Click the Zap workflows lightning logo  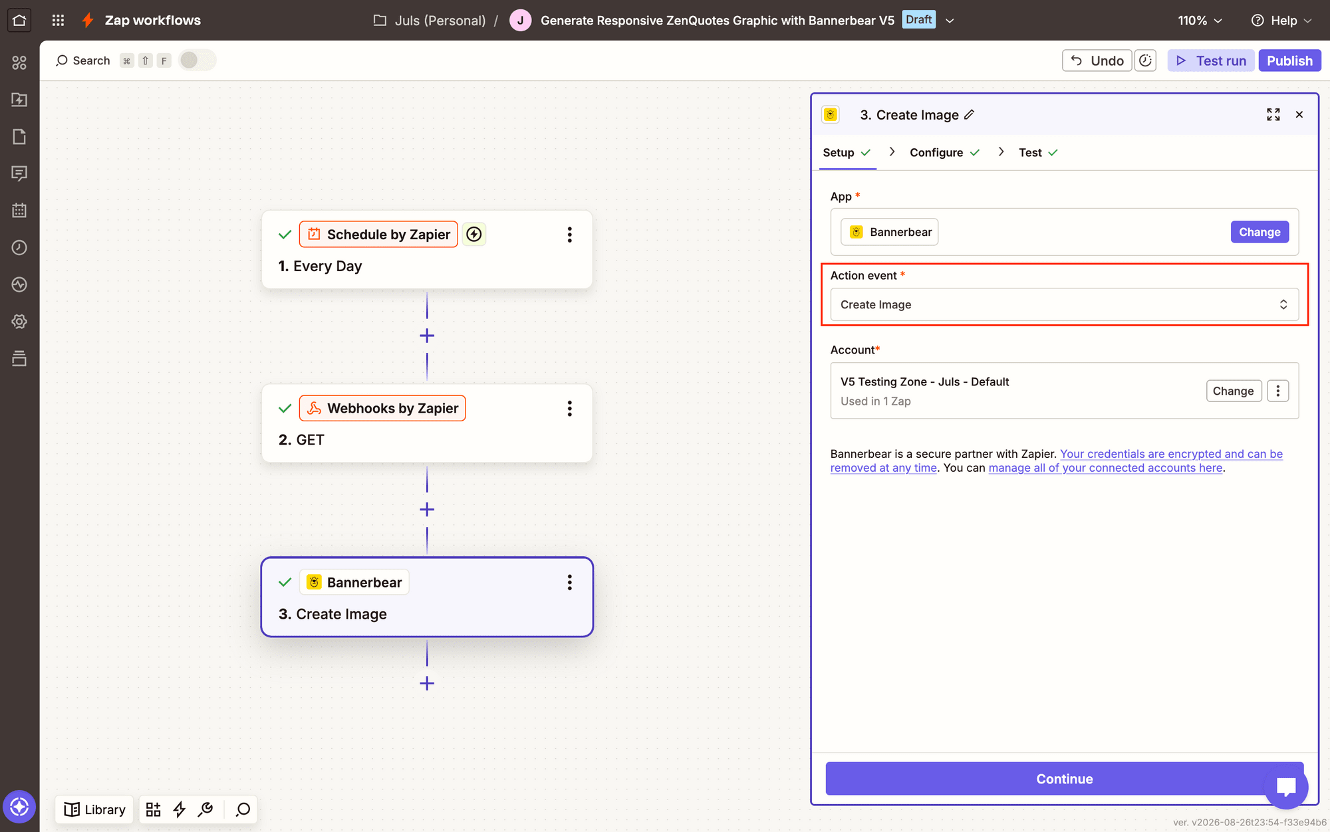tap(88, 20)
